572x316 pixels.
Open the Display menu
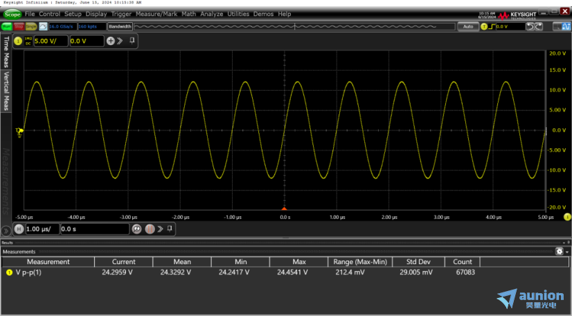tap(96, 14)
